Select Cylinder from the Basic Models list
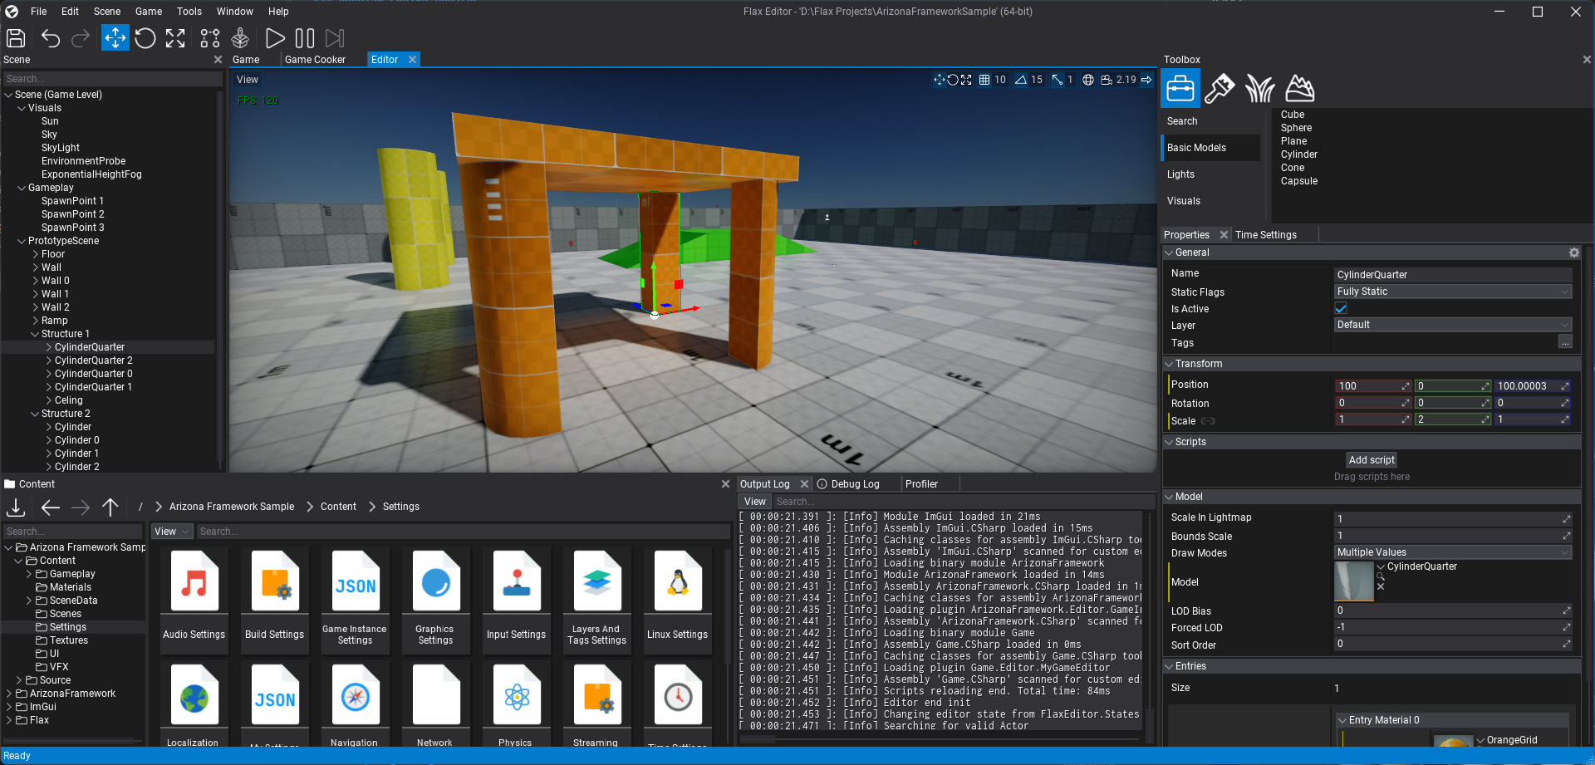Screen dimensions: 1595x765 pyautogui.click(x=1298, y=154)
